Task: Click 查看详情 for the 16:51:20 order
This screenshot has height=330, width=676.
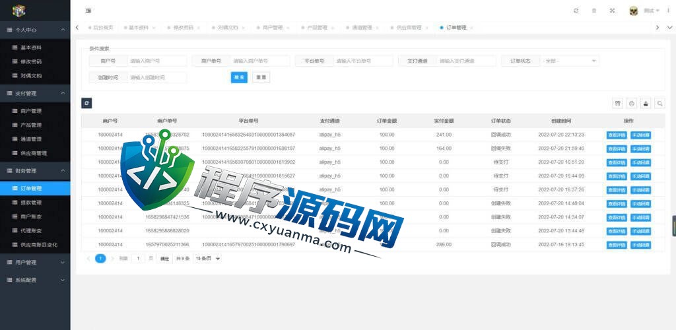Action: (617, 162)
